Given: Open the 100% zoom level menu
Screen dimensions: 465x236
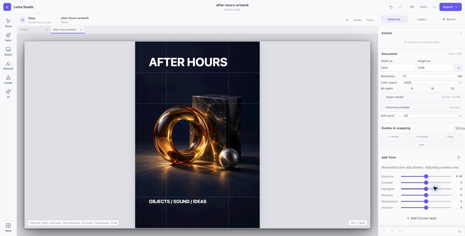Looking at the screenshot, I should click(423, 7).
